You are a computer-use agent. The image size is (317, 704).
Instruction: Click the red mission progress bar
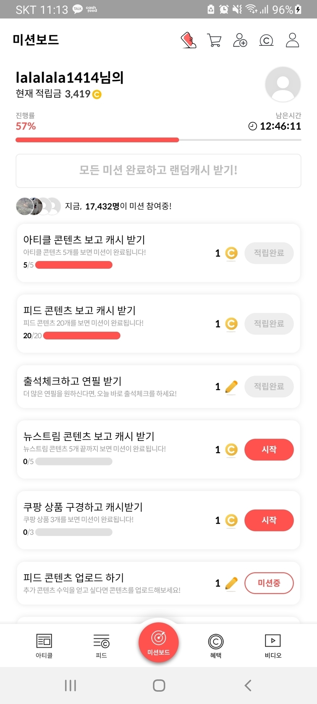click(x=97, y=140)
